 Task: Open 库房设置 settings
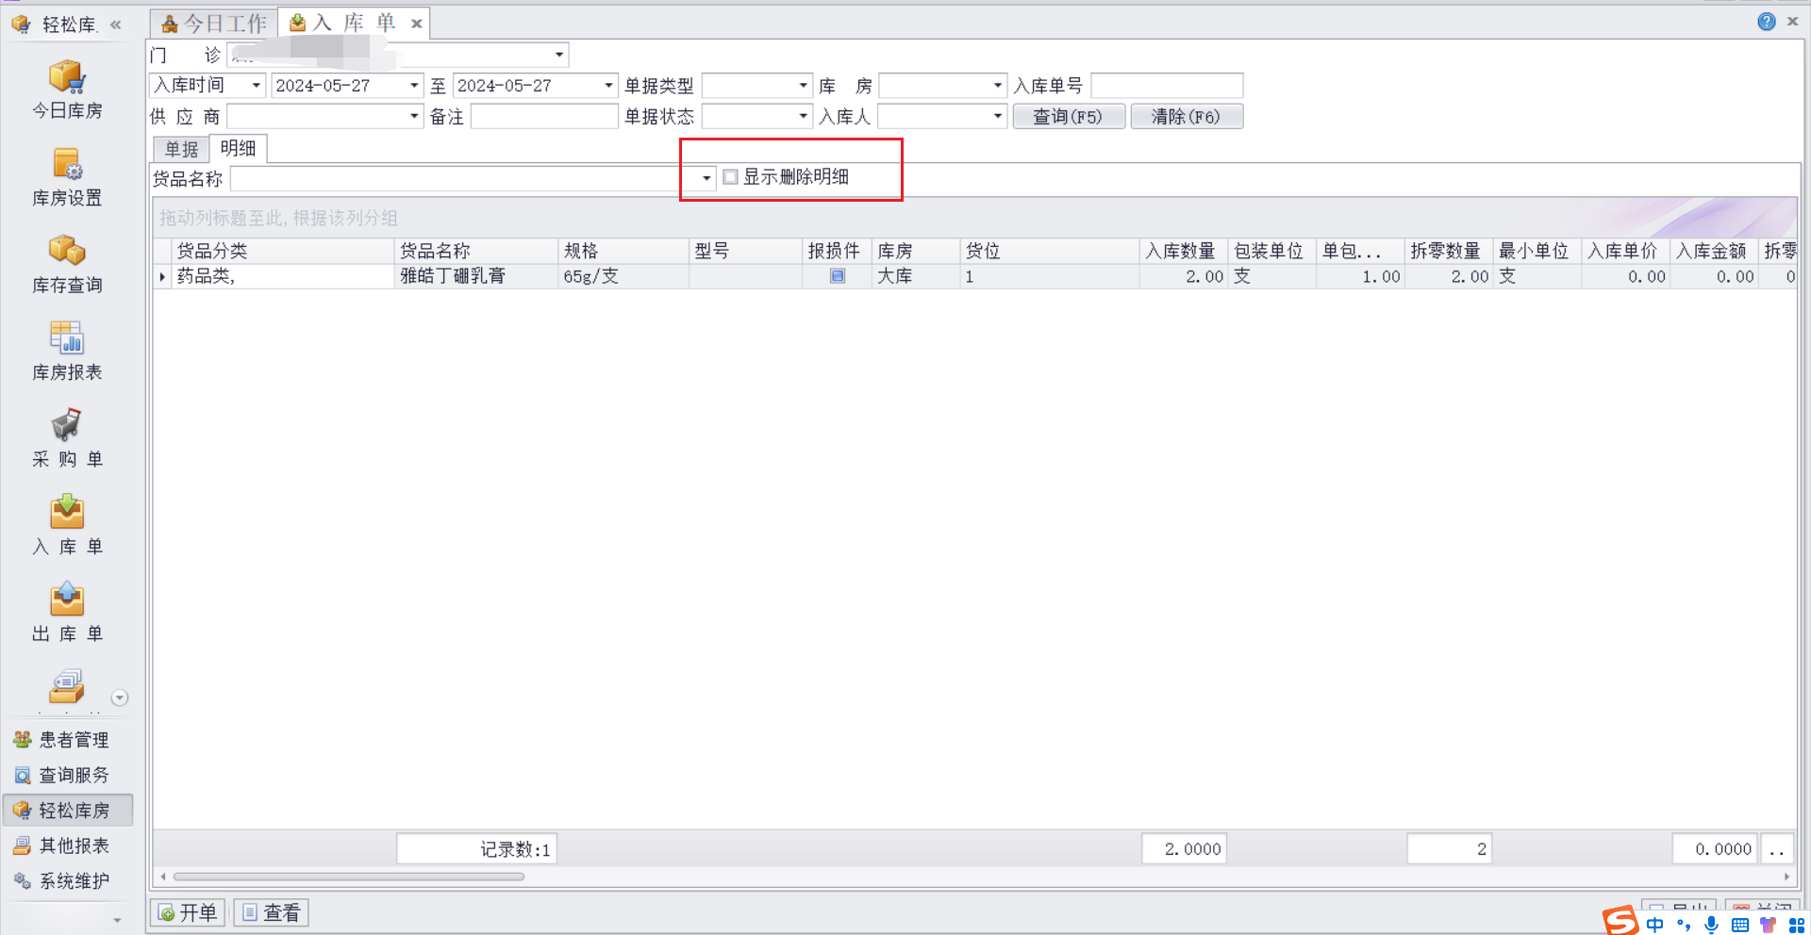click(x=67, y=178)
